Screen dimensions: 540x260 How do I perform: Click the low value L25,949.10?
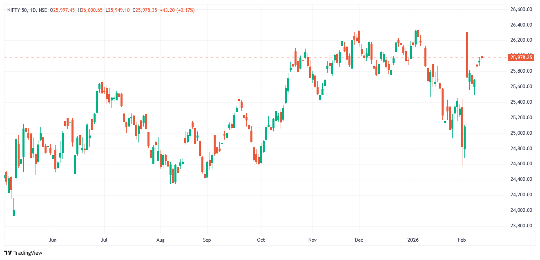pos(117,10)
